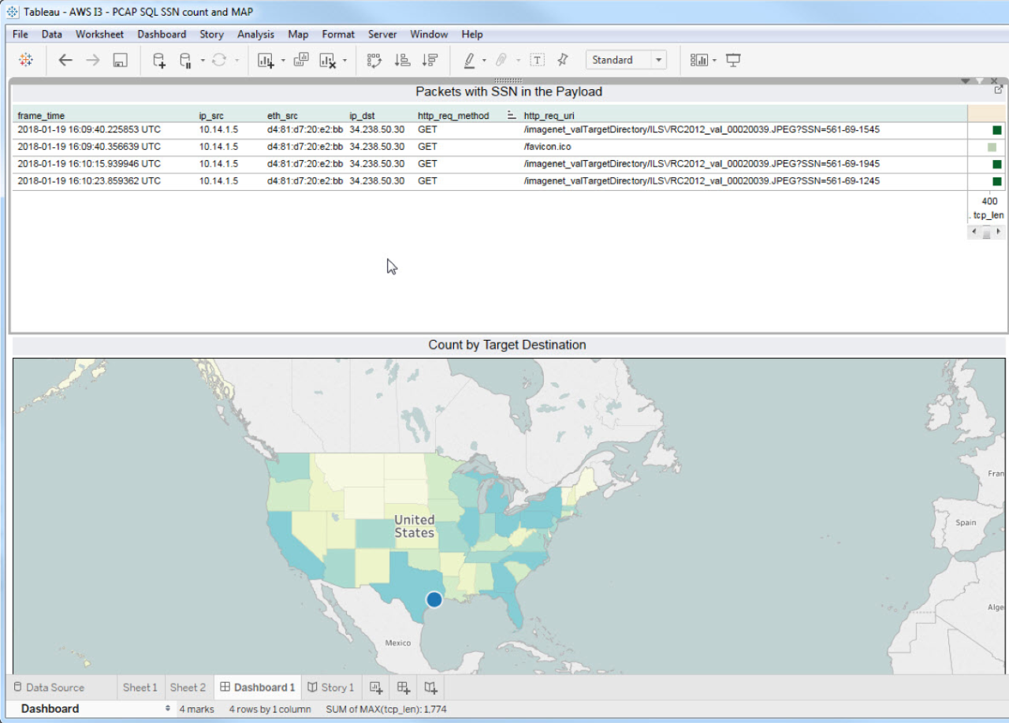Click the New Dashboard tab icon
1009x723 pixels.
pos(404,688)
